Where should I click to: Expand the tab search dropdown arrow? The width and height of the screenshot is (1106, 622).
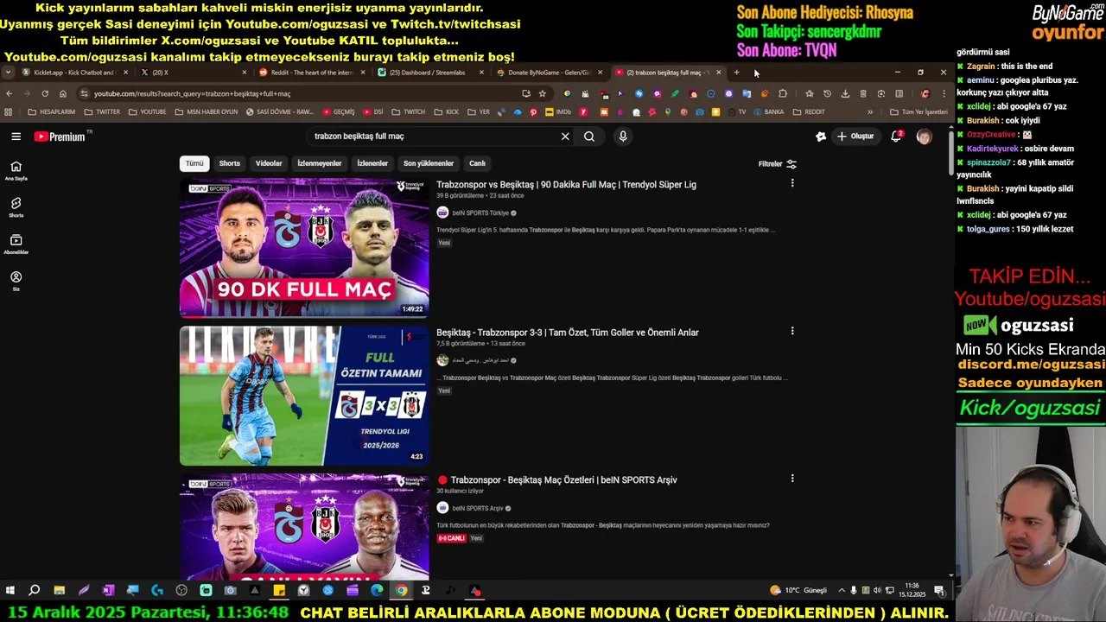(x=8, y=73)
